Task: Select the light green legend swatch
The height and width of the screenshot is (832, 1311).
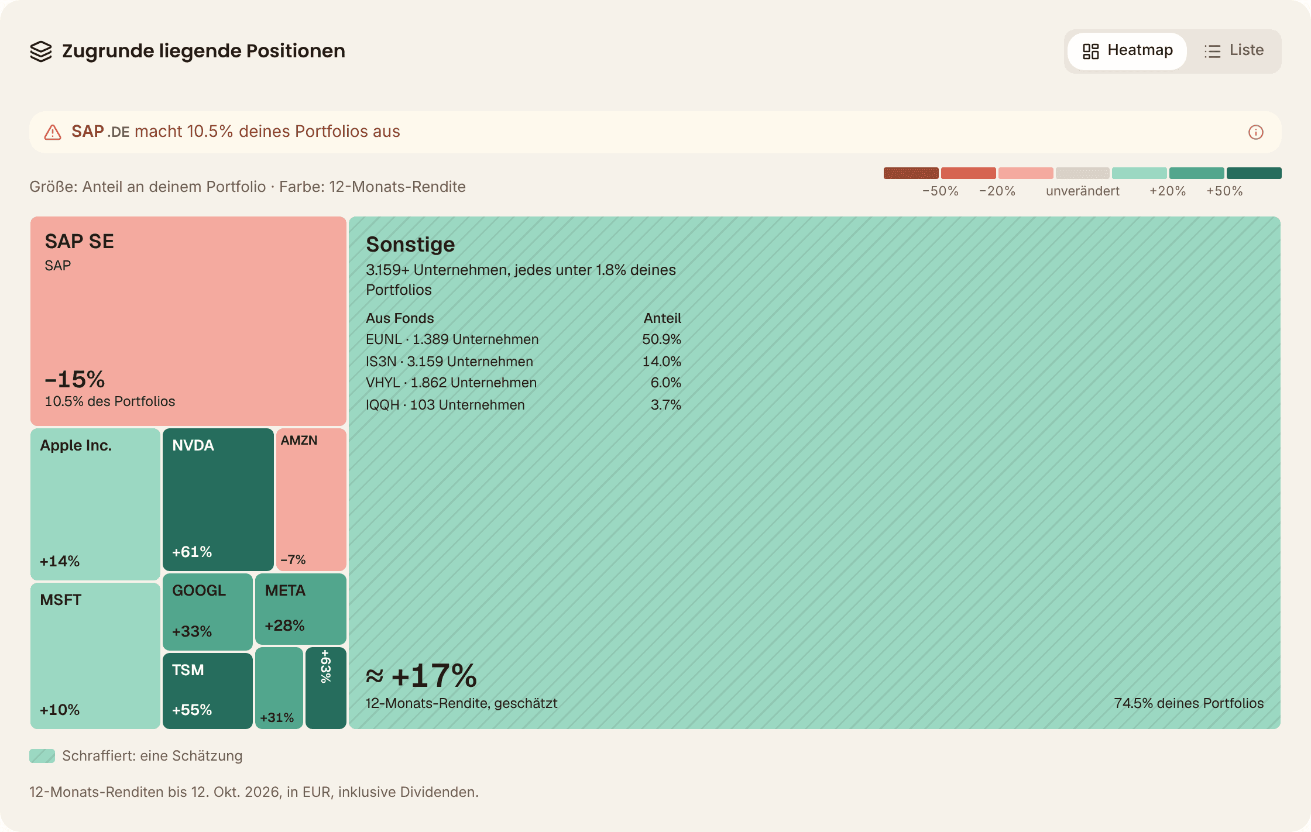Action: point(1140,173)
